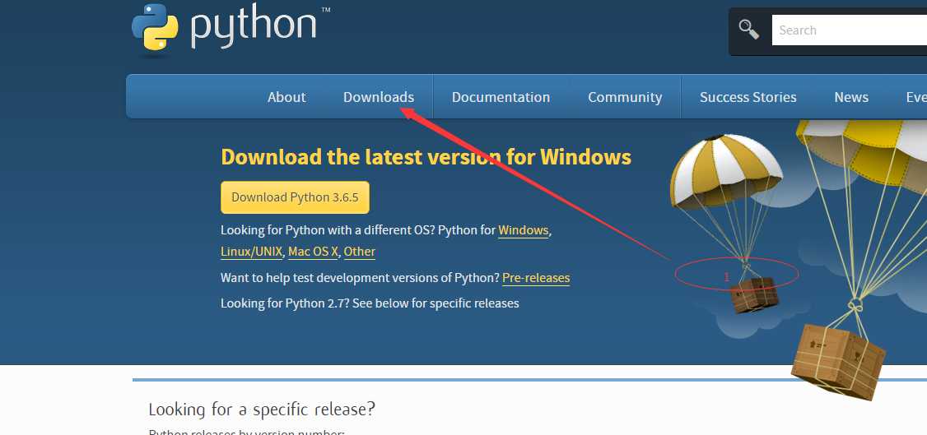Click the small crate under the striped parachute
Image resolution: width=927 pixels, height=435 pixels.
point(754,294)
